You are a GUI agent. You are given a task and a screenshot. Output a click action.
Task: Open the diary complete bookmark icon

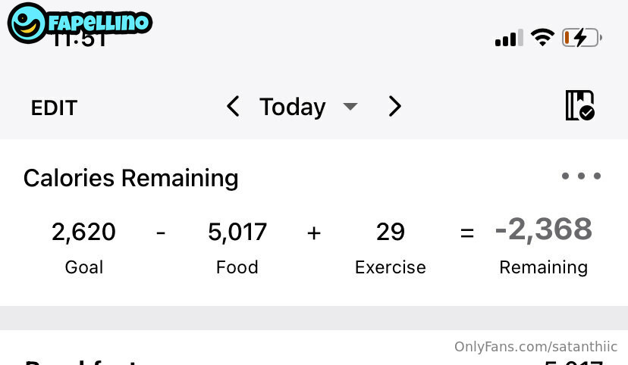point(579,106)
